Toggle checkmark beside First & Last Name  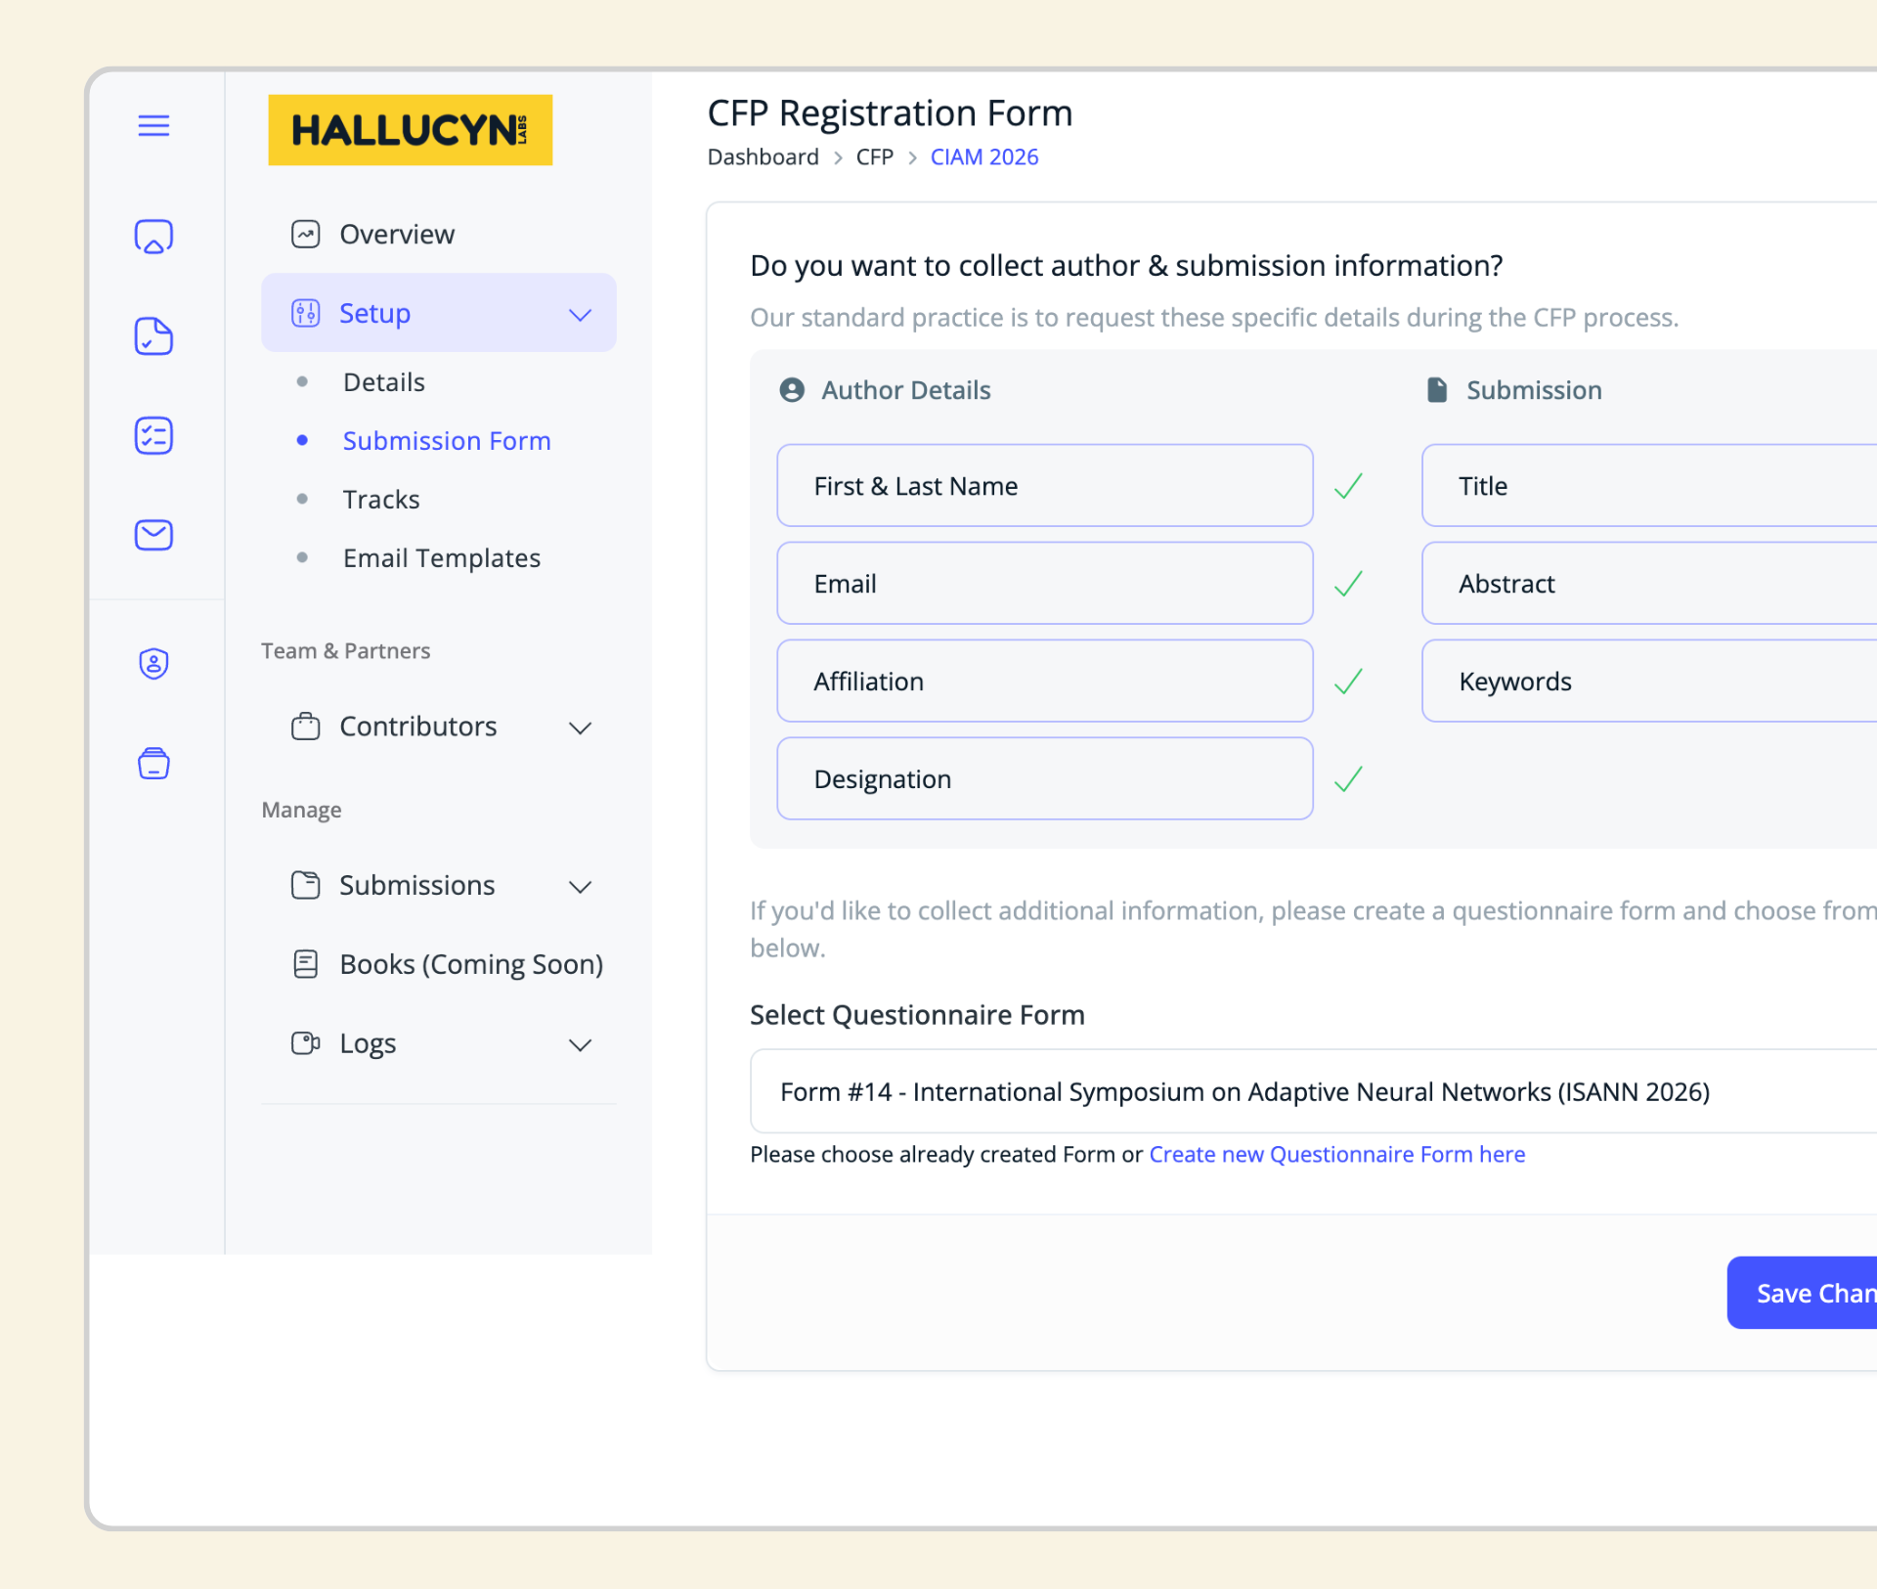click(x=1348, y=486)
